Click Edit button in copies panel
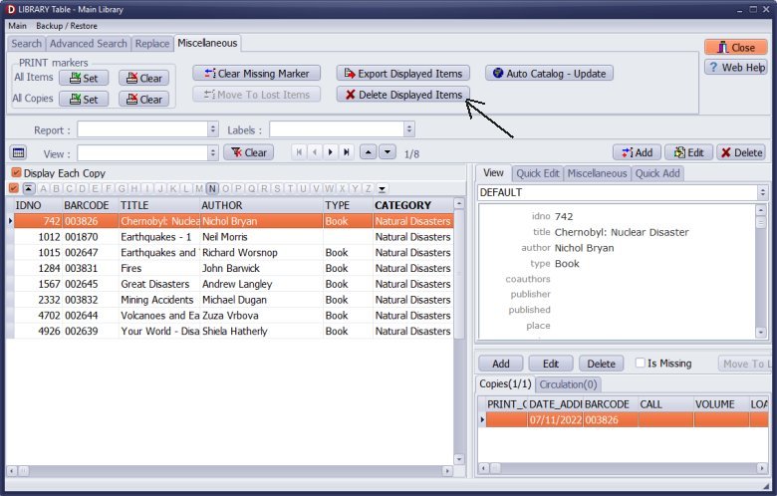This screenshot has width=777, height=496. tap(551, 364)
